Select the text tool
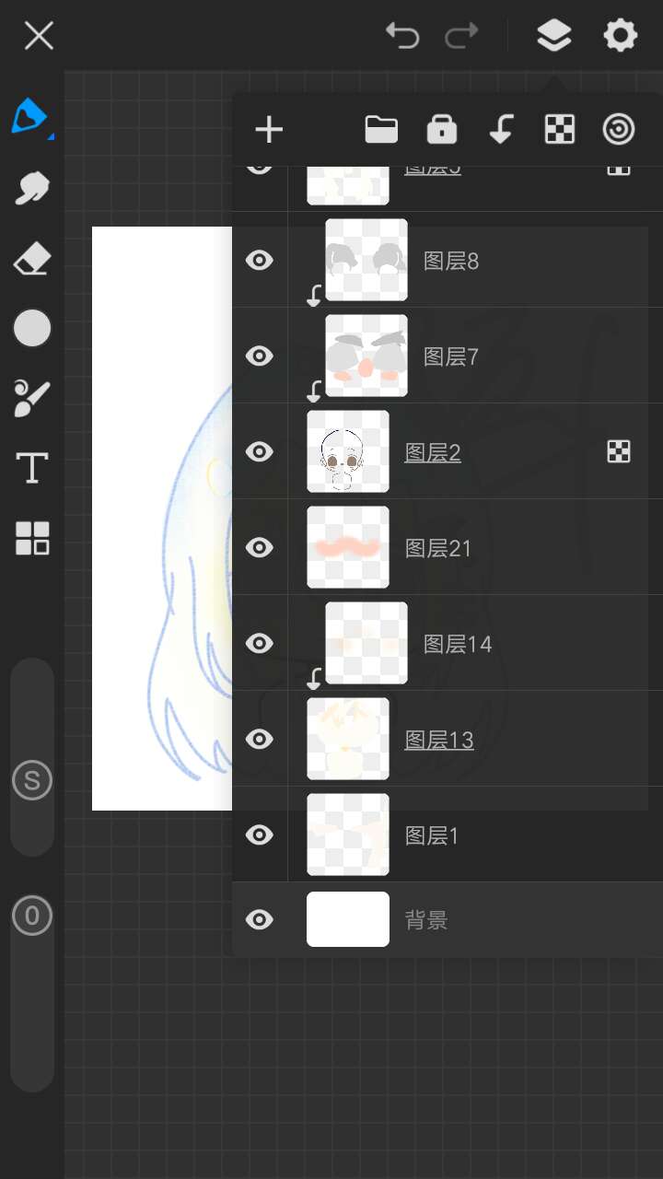Screen dimensions: 663x1179 point(32,468)
